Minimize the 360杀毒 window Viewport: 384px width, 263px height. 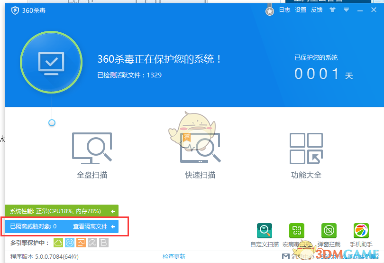[360, 10]
